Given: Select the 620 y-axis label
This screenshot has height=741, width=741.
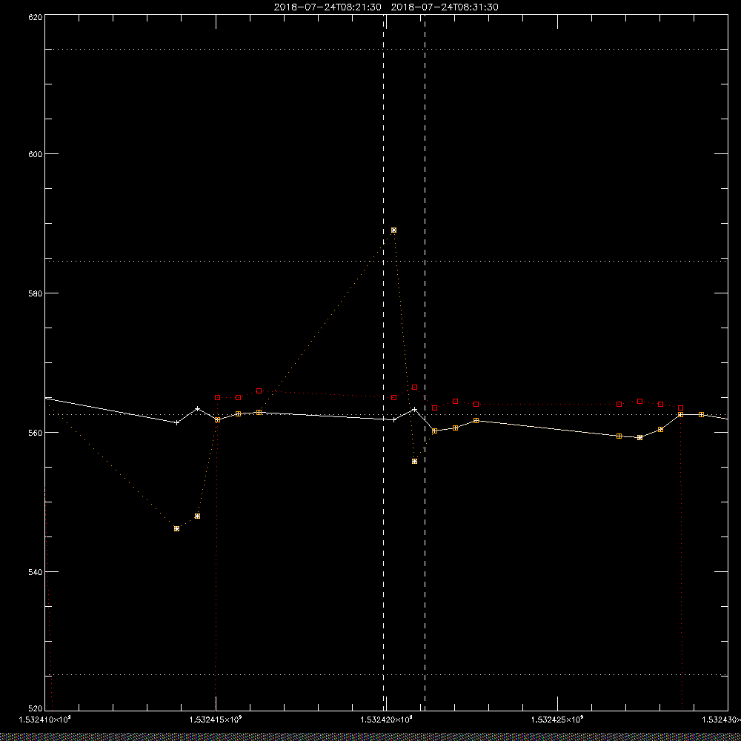Looking at the screenshot, I should pos(36,17).
